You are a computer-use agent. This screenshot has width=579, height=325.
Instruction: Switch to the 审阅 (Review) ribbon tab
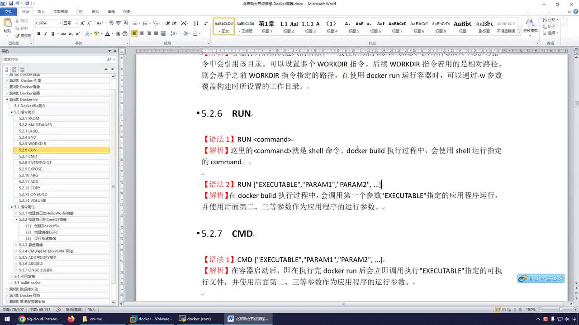click(111, 11)
